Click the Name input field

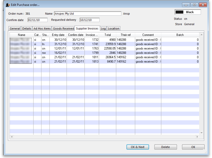click(87, 13)
